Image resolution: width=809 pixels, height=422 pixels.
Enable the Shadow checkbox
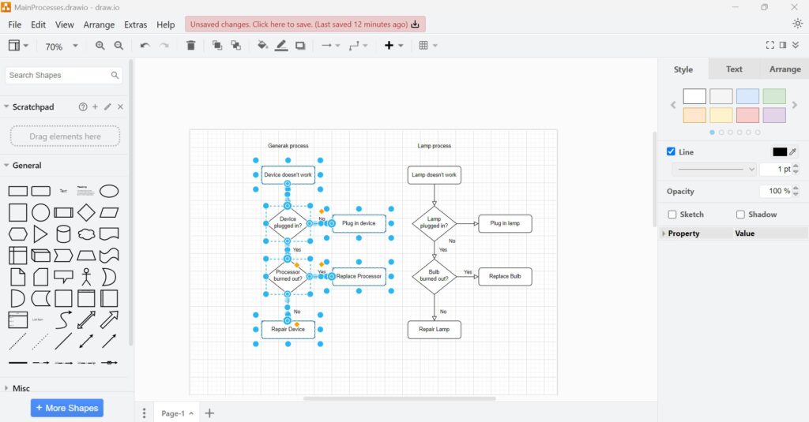740,215
